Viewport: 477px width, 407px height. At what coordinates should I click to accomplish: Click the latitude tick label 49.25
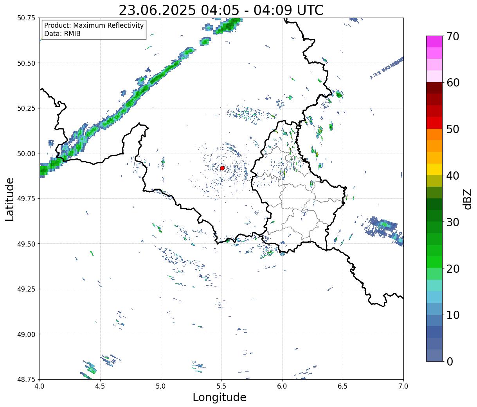pyautogui.click(x=26, y=289)
